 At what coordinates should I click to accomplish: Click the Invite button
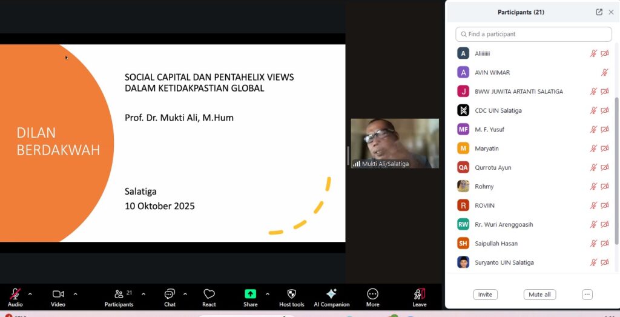click(485, 295)
